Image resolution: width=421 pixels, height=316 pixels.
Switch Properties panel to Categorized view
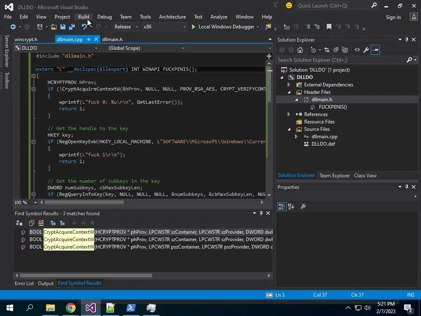click(x=282, y=207)
